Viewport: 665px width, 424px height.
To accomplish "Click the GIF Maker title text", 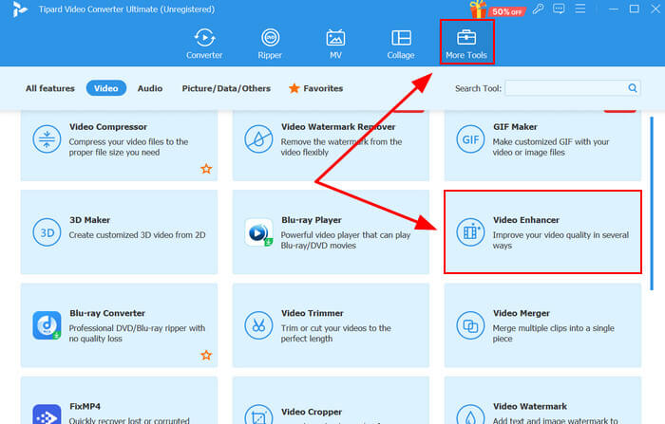I will (515, 127).
